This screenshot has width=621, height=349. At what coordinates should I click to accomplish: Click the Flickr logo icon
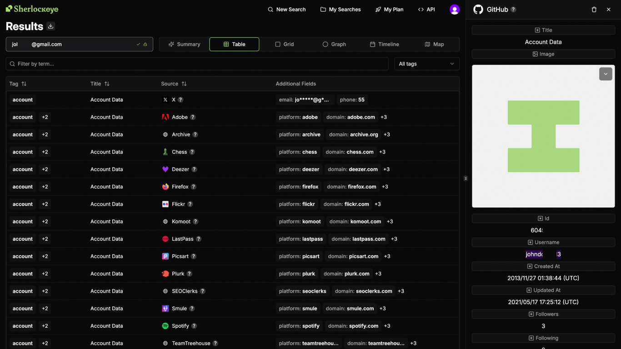click(x=165, y=204)
